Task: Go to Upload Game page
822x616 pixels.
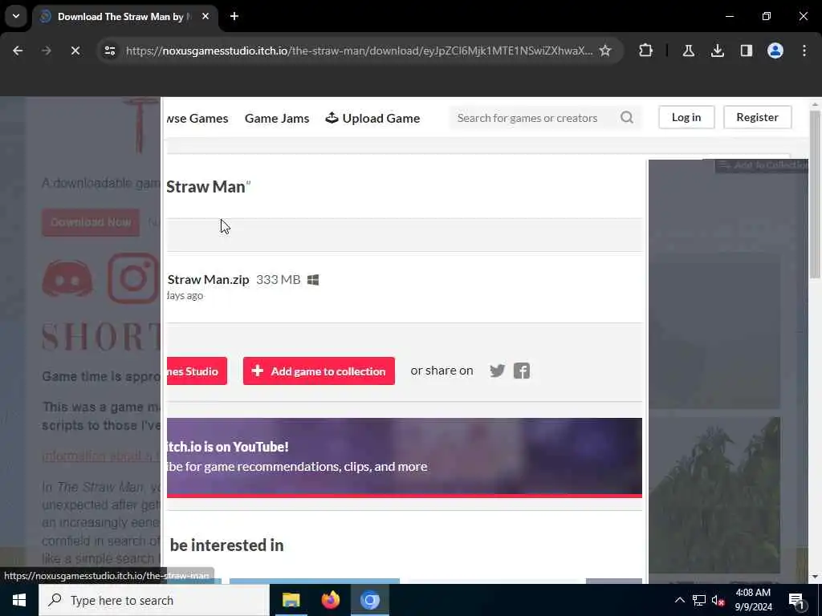Action: click(372, 119)
